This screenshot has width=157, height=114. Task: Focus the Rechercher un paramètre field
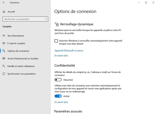(x=25, y=19)
